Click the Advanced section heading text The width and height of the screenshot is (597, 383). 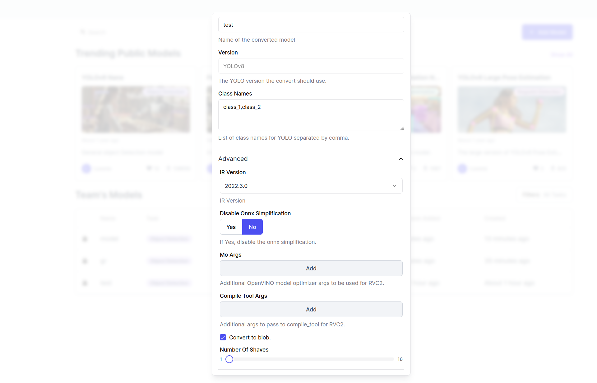[x=233, y=159]
